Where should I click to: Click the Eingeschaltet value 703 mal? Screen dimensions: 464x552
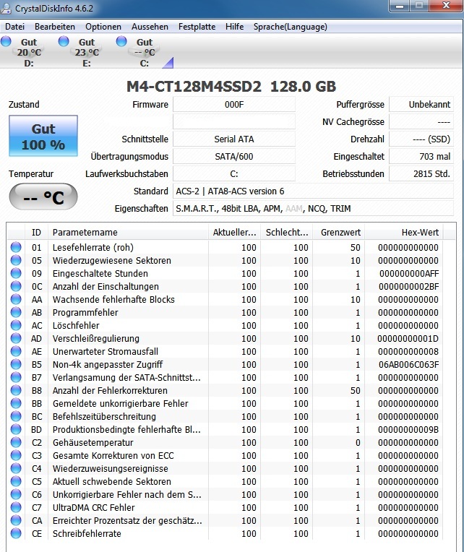421,156
